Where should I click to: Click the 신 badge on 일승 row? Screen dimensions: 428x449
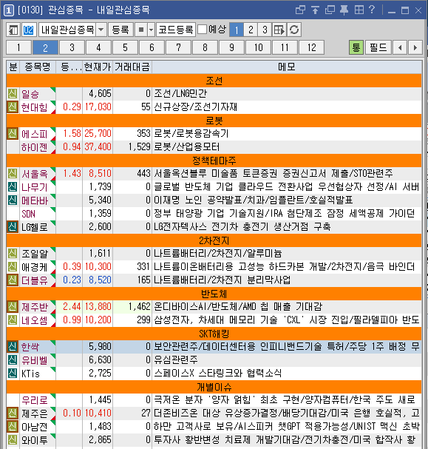point(13,94)
